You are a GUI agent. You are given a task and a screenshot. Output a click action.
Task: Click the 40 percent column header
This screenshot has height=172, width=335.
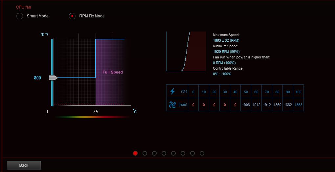pos(235,92)
